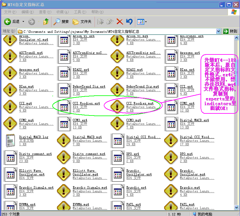Select the CCI.mq4 file icon
Screen dimensions: 240x216
pos(10,106)
